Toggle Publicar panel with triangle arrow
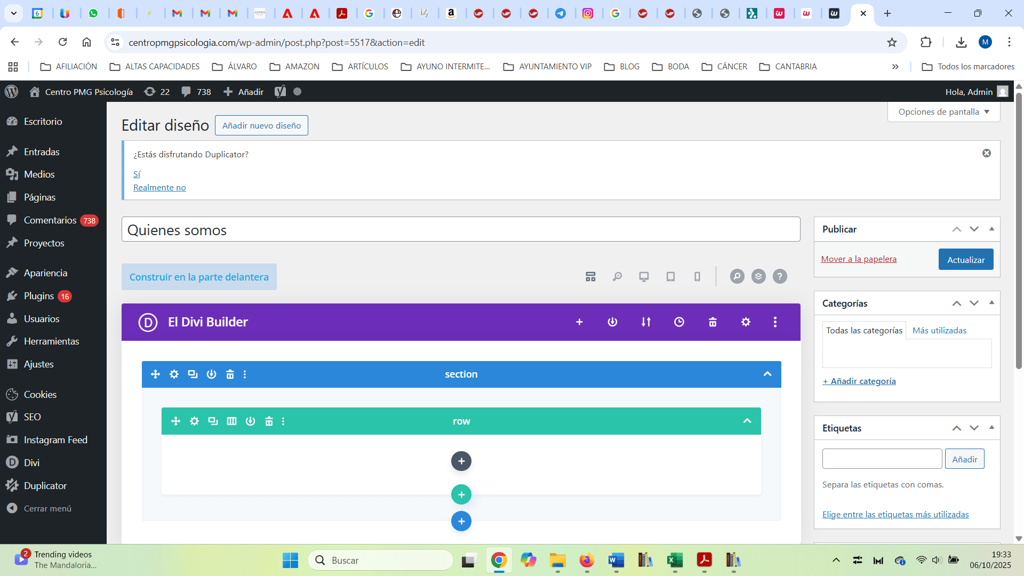 pos(991,229)
